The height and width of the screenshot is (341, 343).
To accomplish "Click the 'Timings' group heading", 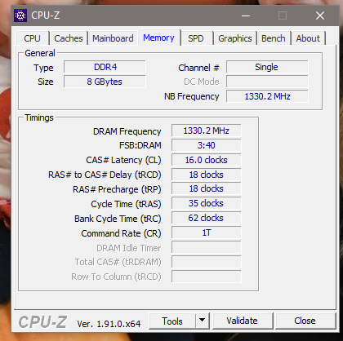I will [39, 117].
